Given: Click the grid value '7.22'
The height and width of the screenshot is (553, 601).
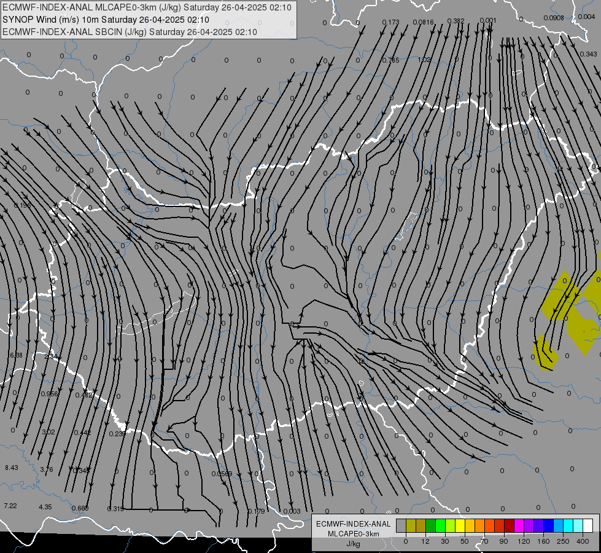Looking at the screenshot, I should 10,506.
